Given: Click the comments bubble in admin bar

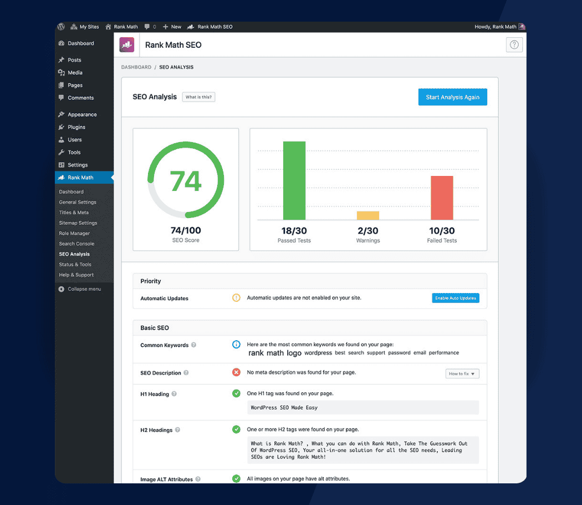Looking at the screenshot, I should click(x=147, y=27).
